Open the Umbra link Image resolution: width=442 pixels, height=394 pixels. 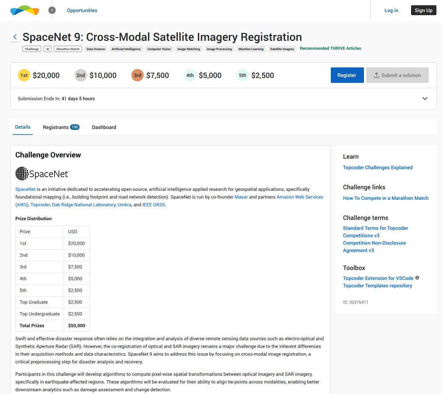(x=124, y=205)
